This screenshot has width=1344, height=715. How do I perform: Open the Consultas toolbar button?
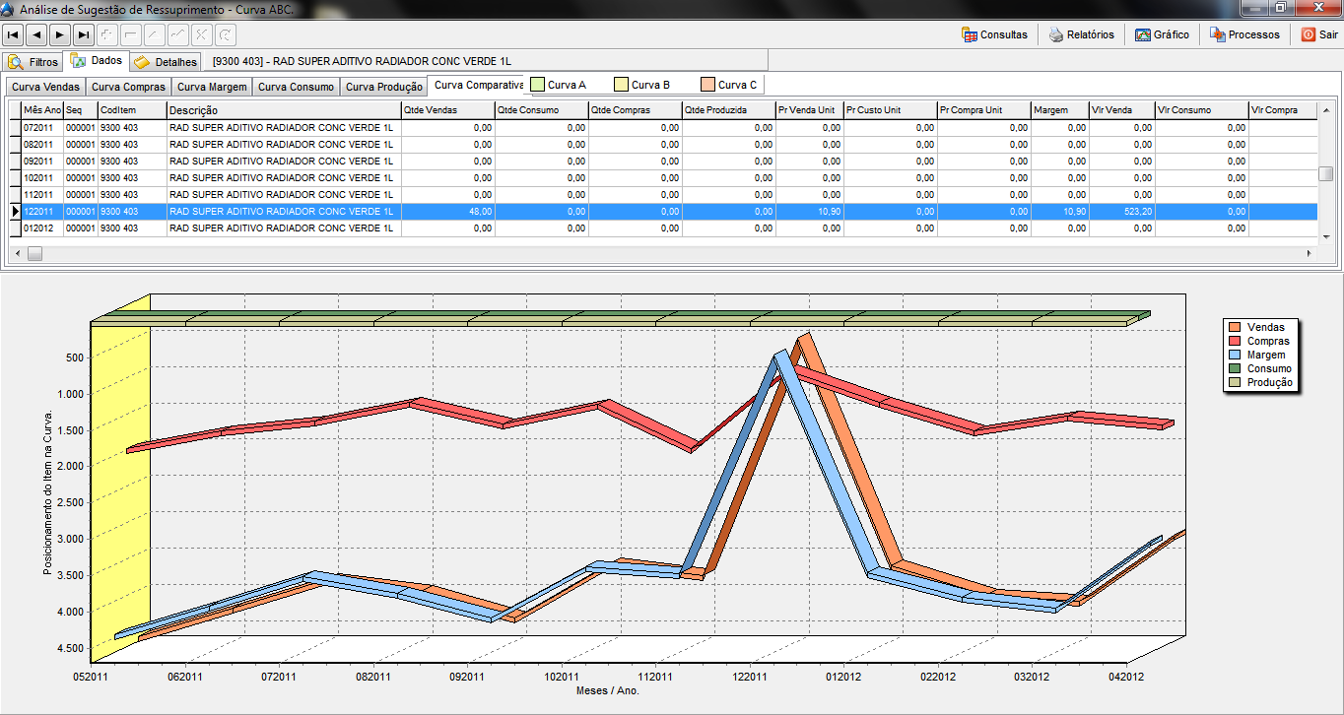click(994, 34)
